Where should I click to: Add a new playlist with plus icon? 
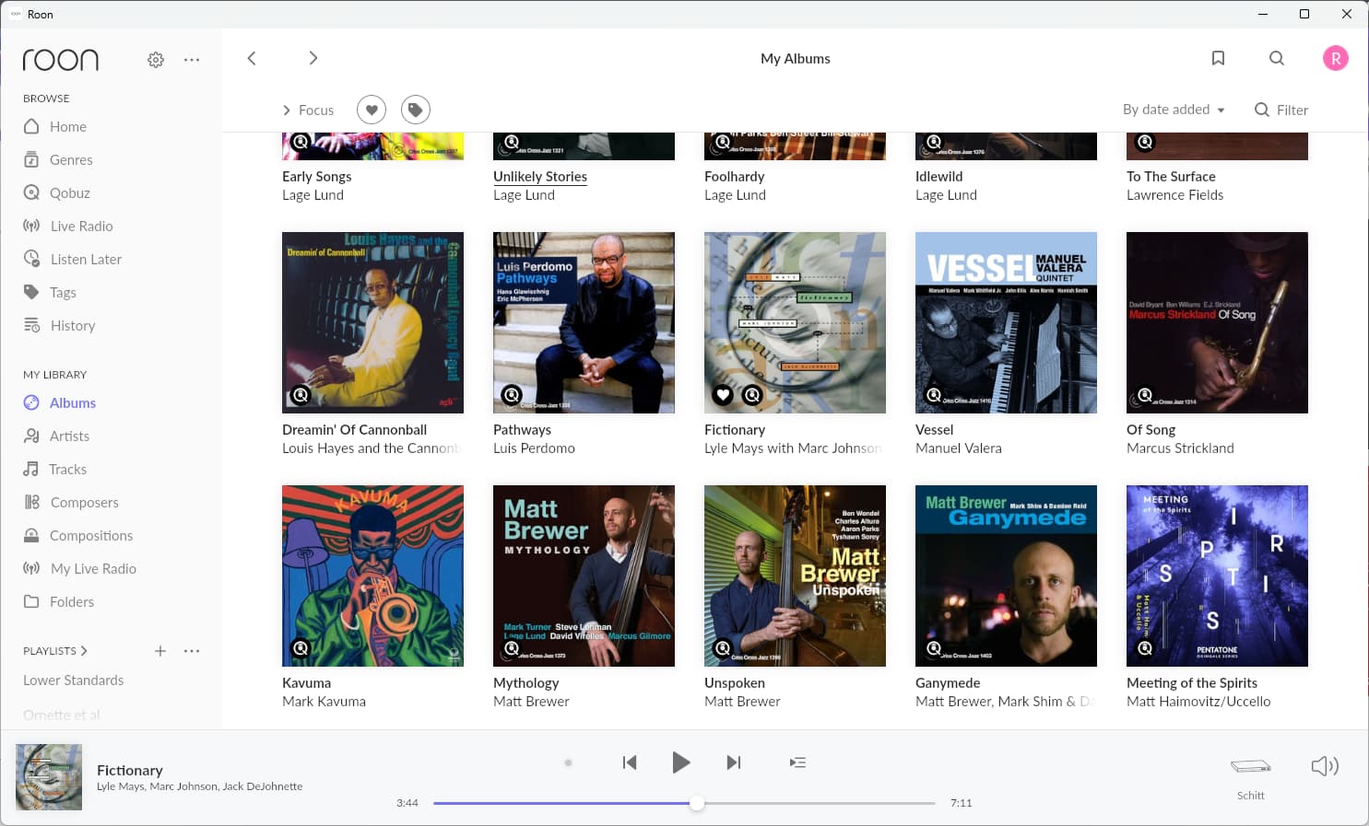pyautogui.click(x=160, y=651)
